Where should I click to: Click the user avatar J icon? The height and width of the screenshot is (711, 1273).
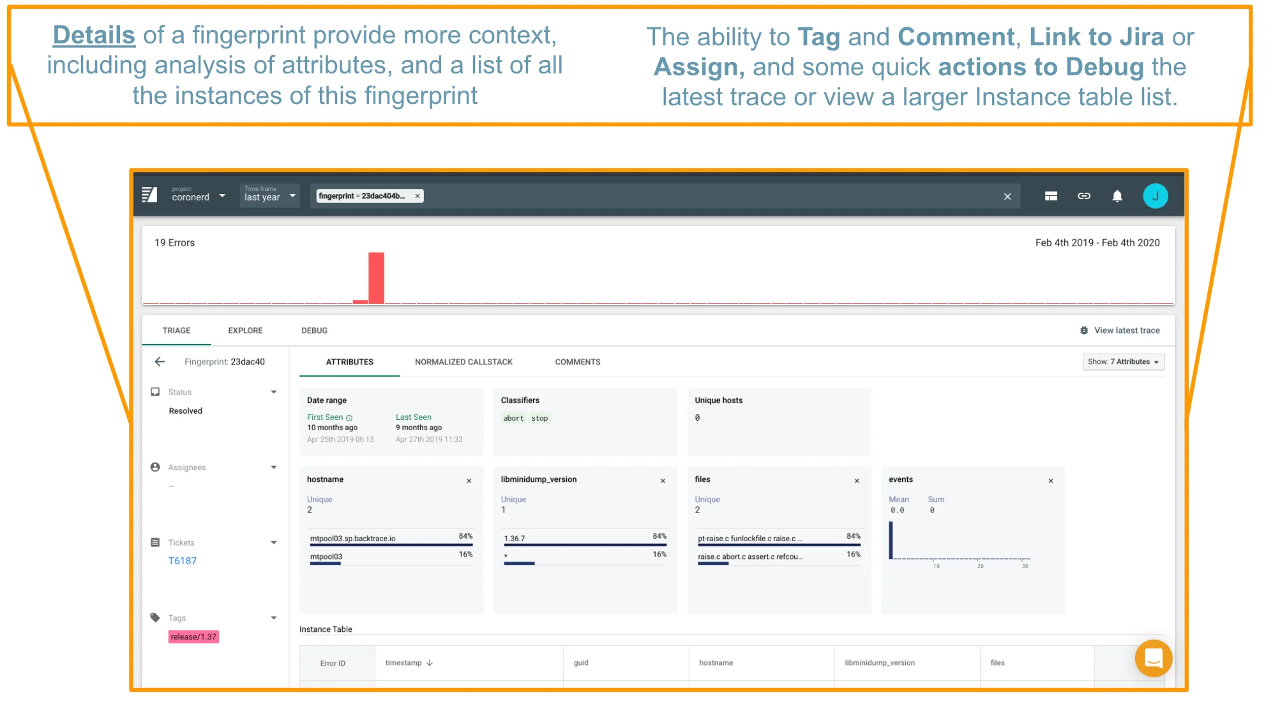pos(1156,196)
